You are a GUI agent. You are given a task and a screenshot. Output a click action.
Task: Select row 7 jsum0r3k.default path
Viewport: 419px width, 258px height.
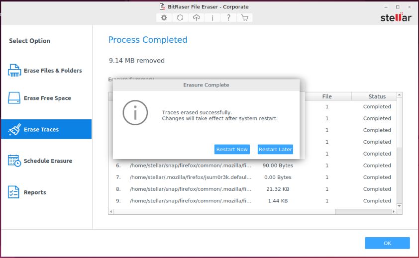click(x=191, y=177)
